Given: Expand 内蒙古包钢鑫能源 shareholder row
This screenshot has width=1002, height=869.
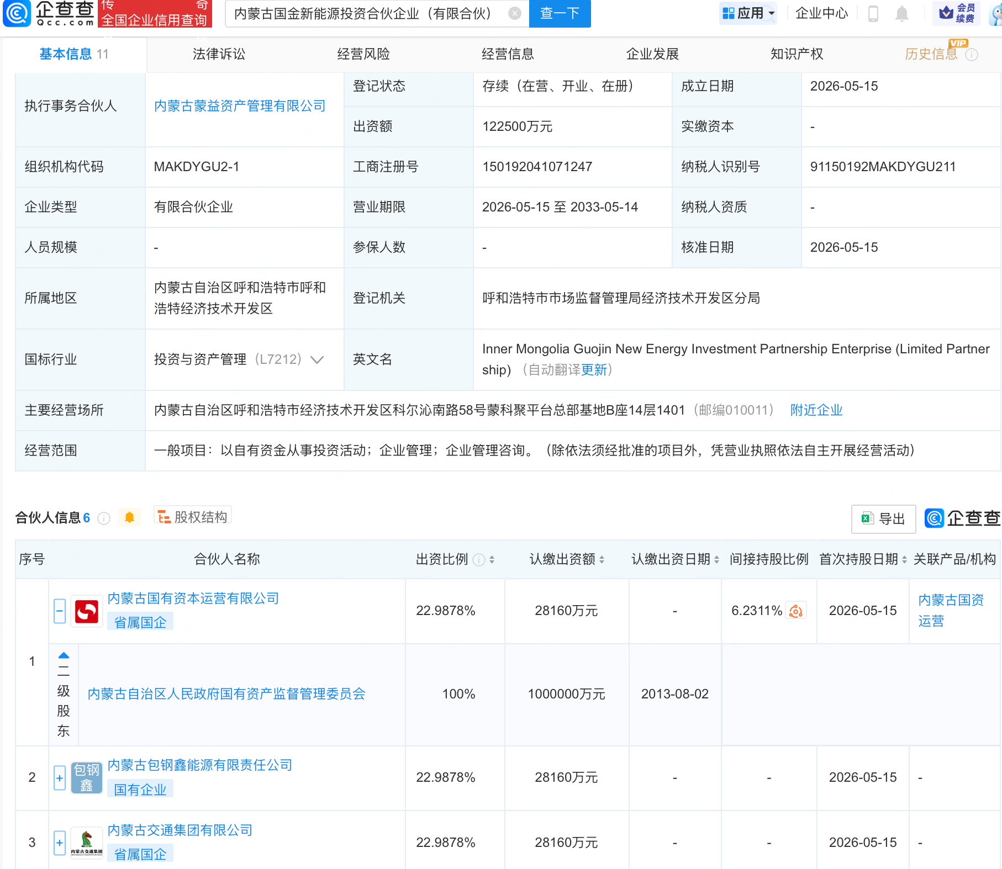Looking at the screenshot, I should (60, 778).
